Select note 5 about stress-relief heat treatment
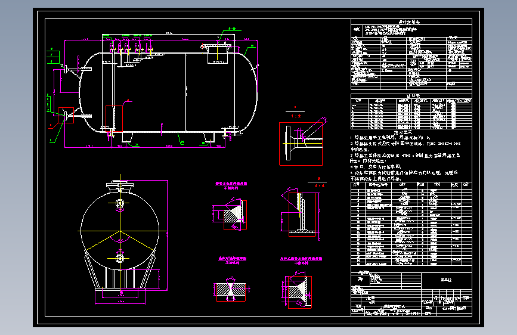The height and width of the screenshot is (335, 517). 404,176
